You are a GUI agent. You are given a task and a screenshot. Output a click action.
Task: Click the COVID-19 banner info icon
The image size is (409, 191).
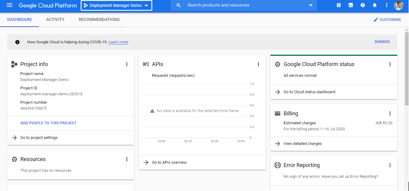pyautogui.click(x=17, y=42)
